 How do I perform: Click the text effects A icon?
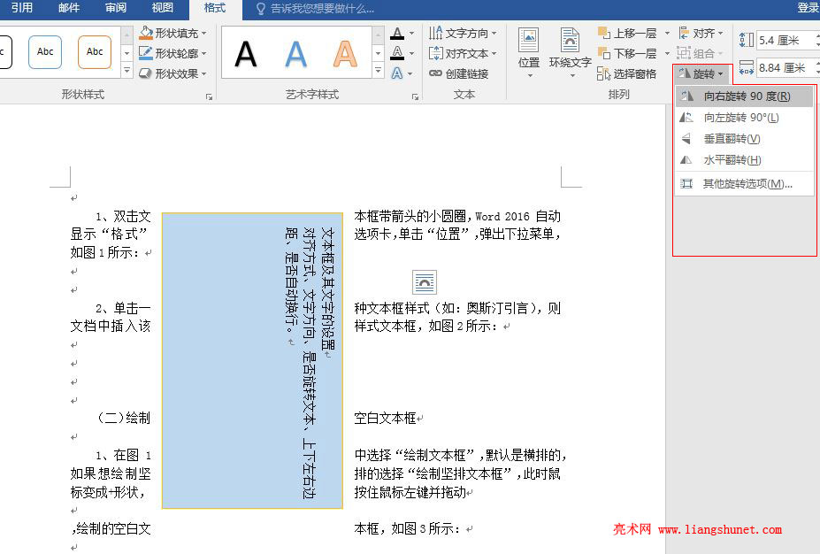[397, 73]
